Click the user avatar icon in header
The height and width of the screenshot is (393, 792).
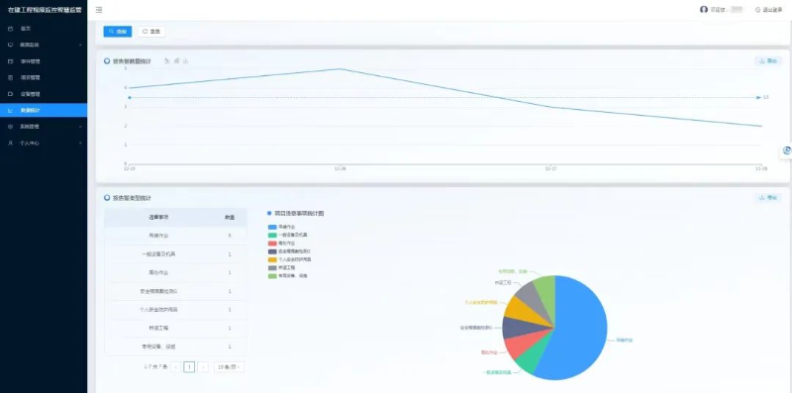704,10
